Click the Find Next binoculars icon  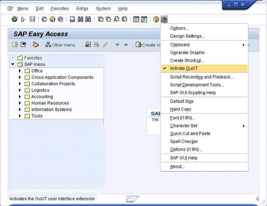click(88, 19)
